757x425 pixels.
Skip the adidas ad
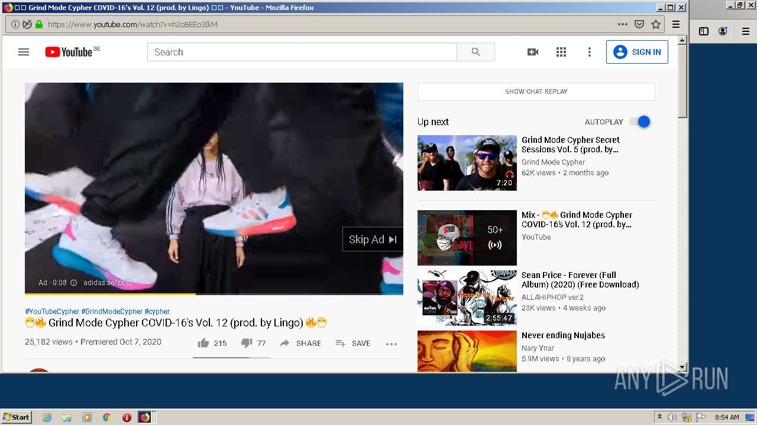pyautogui.click(x=373, y=239)
